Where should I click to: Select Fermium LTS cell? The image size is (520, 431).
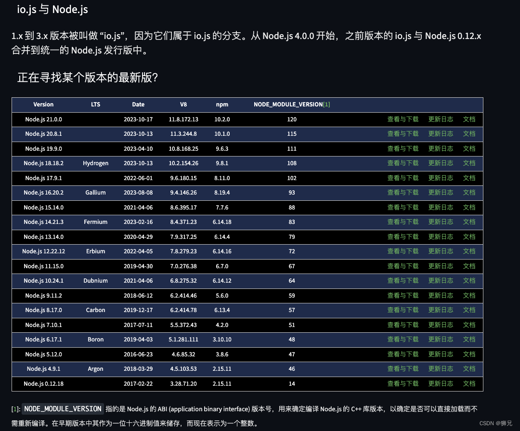tap(95, 222)
